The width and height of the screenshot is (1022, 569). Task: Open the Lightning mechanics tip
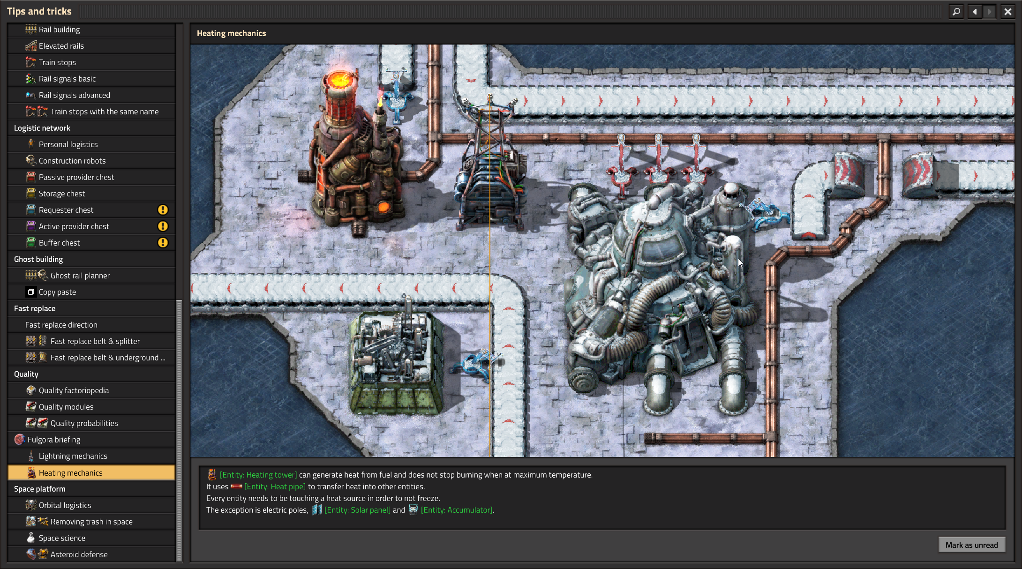91,456
